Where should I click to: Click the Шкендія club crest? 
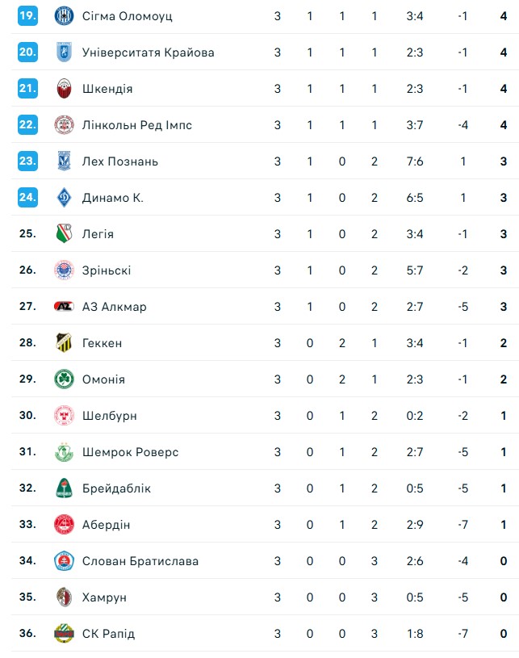click(64, 89)
